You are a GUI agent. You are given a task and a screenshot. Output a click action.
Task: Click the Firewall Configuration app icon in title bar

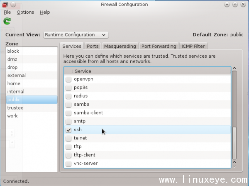pos(5,5)
